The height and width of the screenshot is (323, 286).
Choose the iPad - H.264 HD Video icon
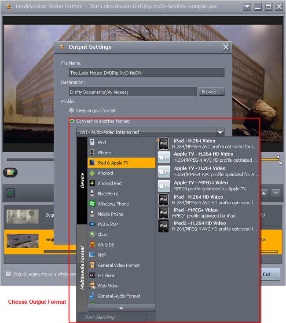163,200
